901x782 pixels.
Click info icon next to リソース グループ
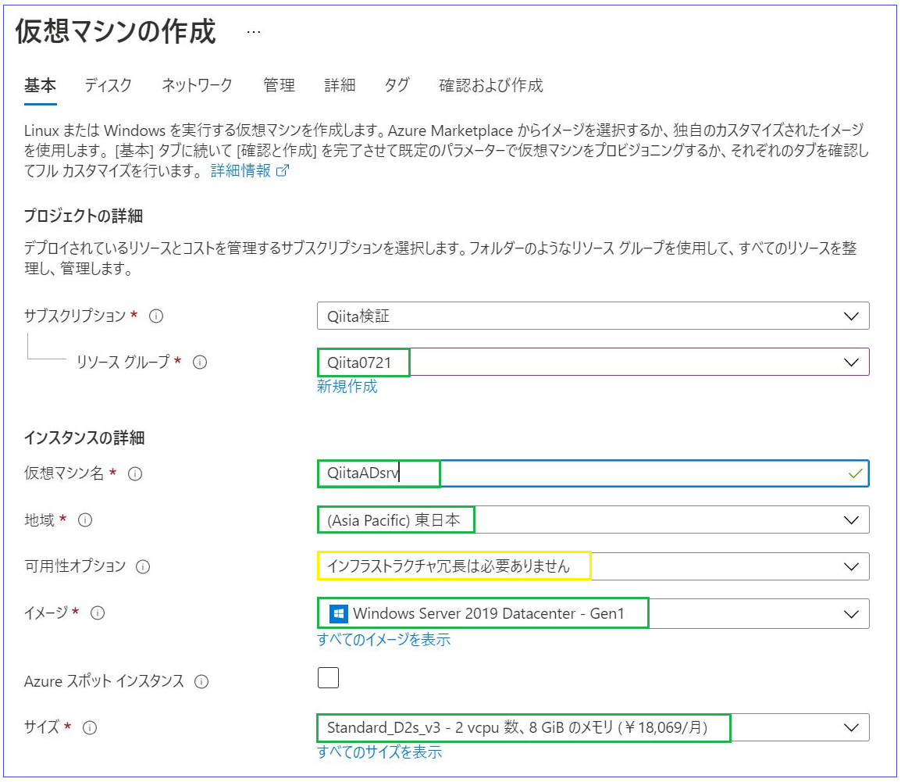click(x=199, y=362)
